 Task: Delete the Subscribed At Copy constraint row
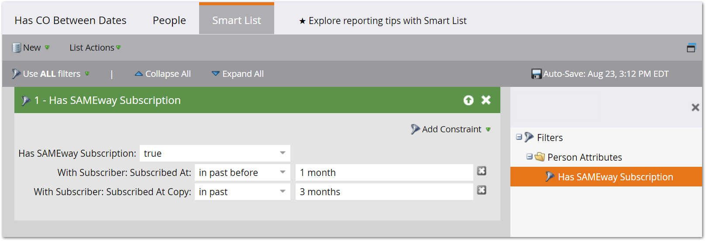(482, 190)
